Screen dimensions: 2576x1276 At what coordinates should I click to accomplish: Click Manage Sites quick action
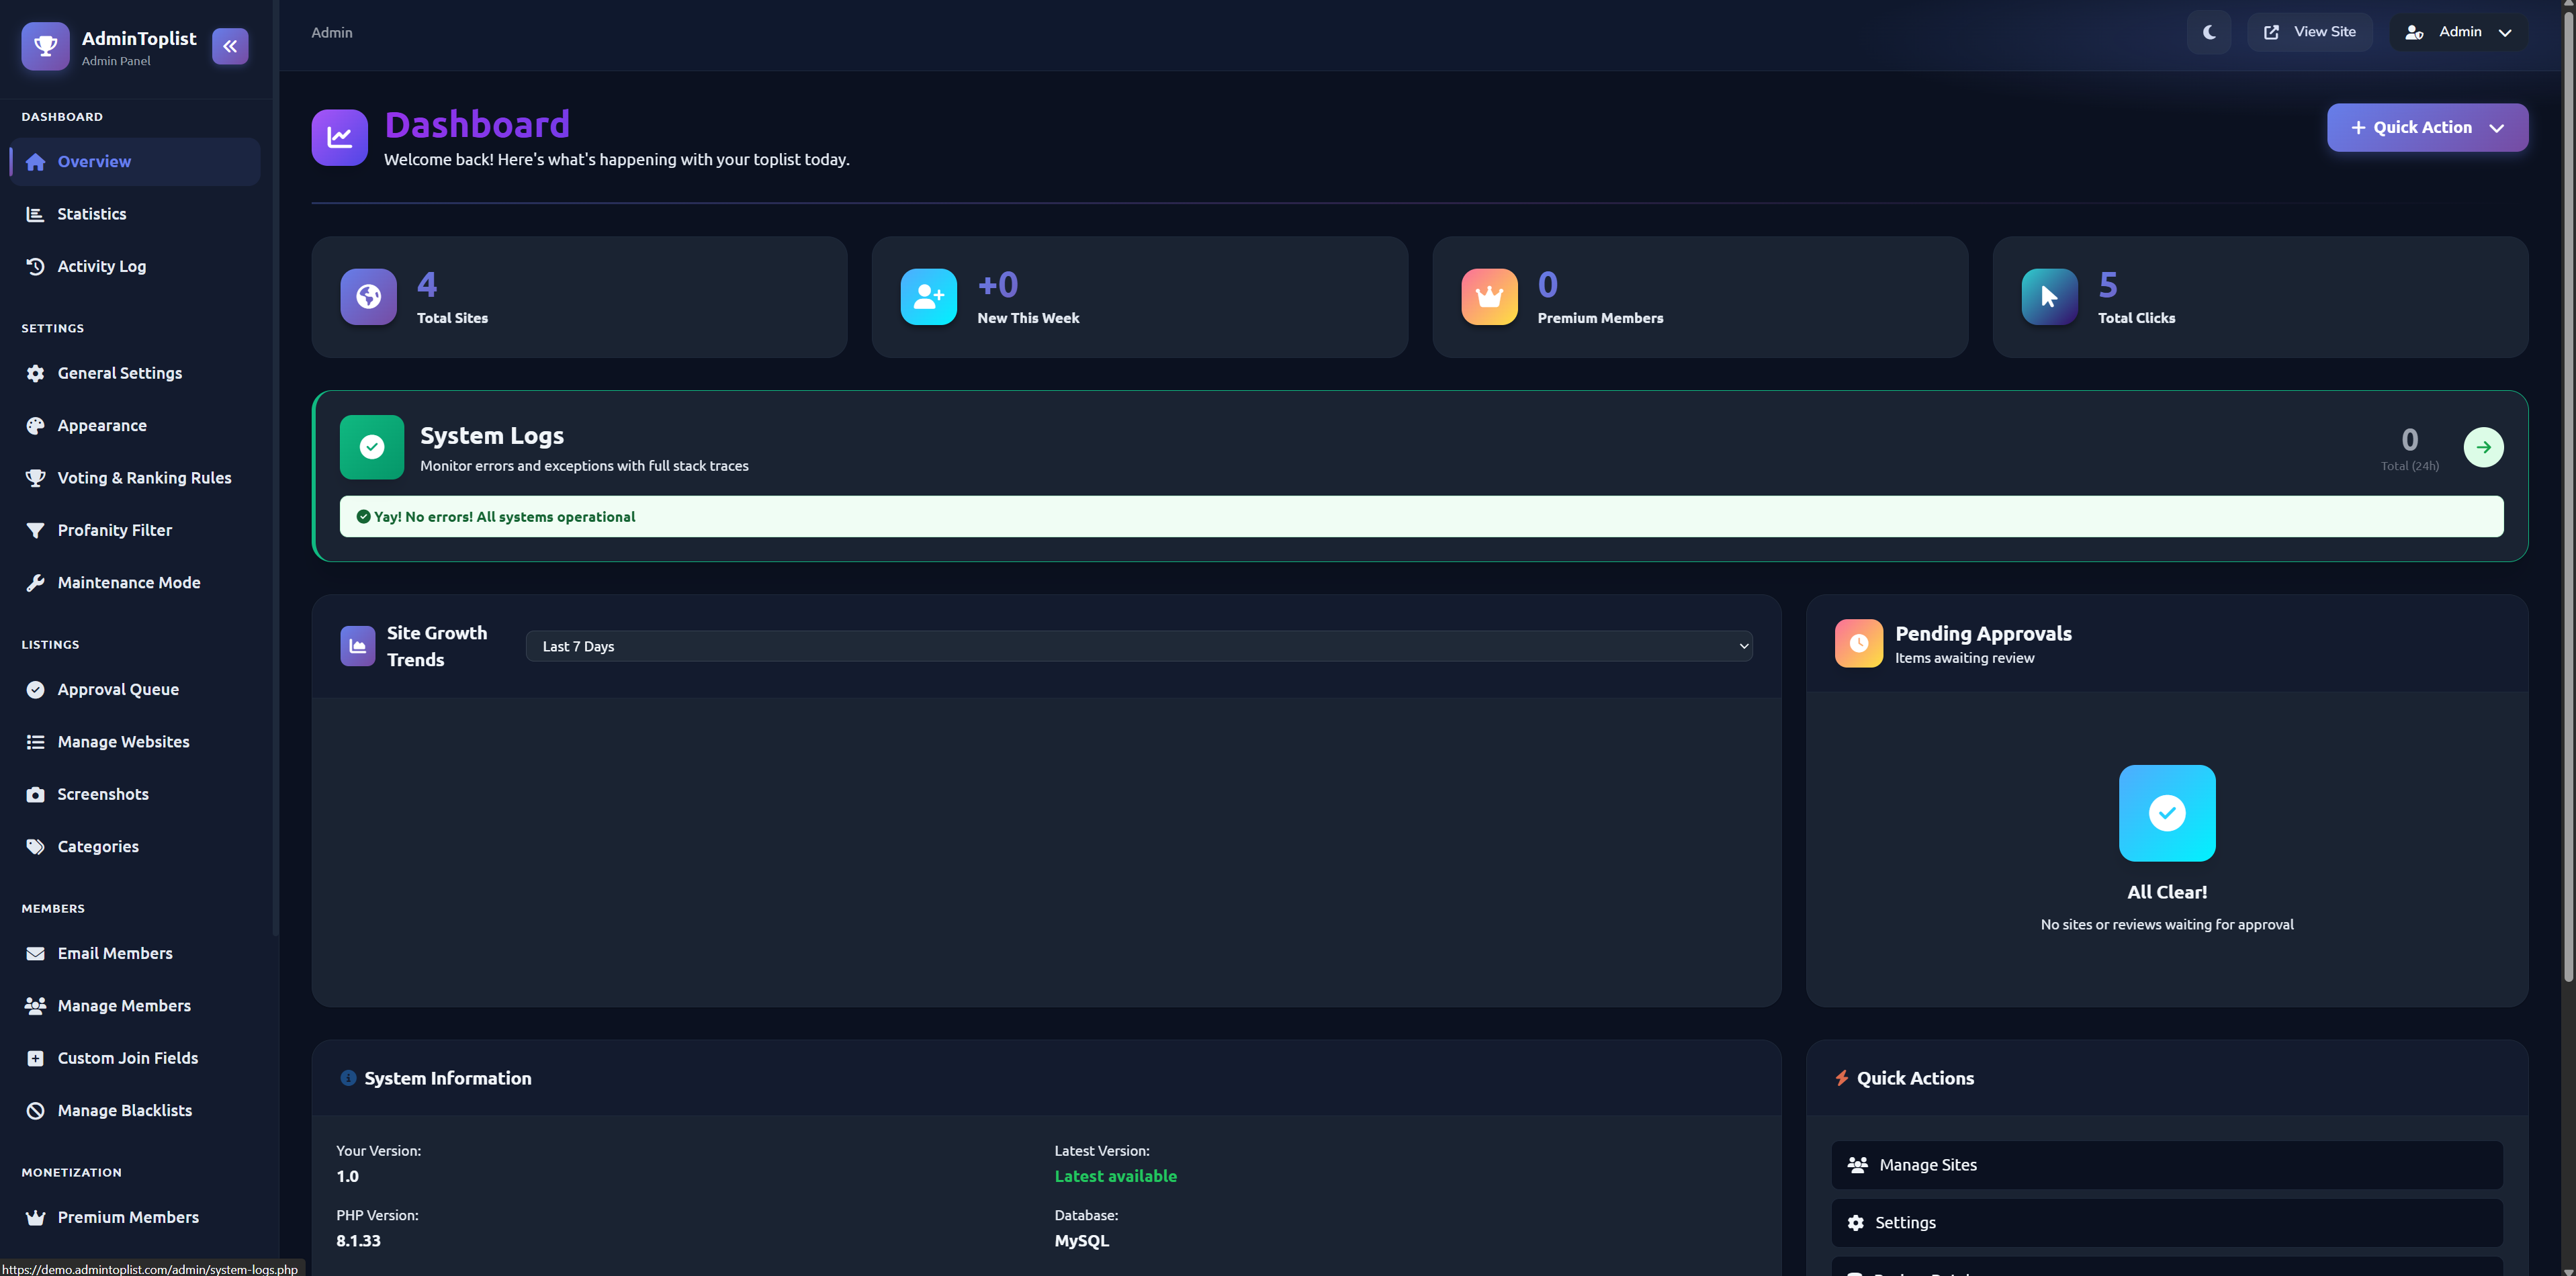(2166, 1165)
